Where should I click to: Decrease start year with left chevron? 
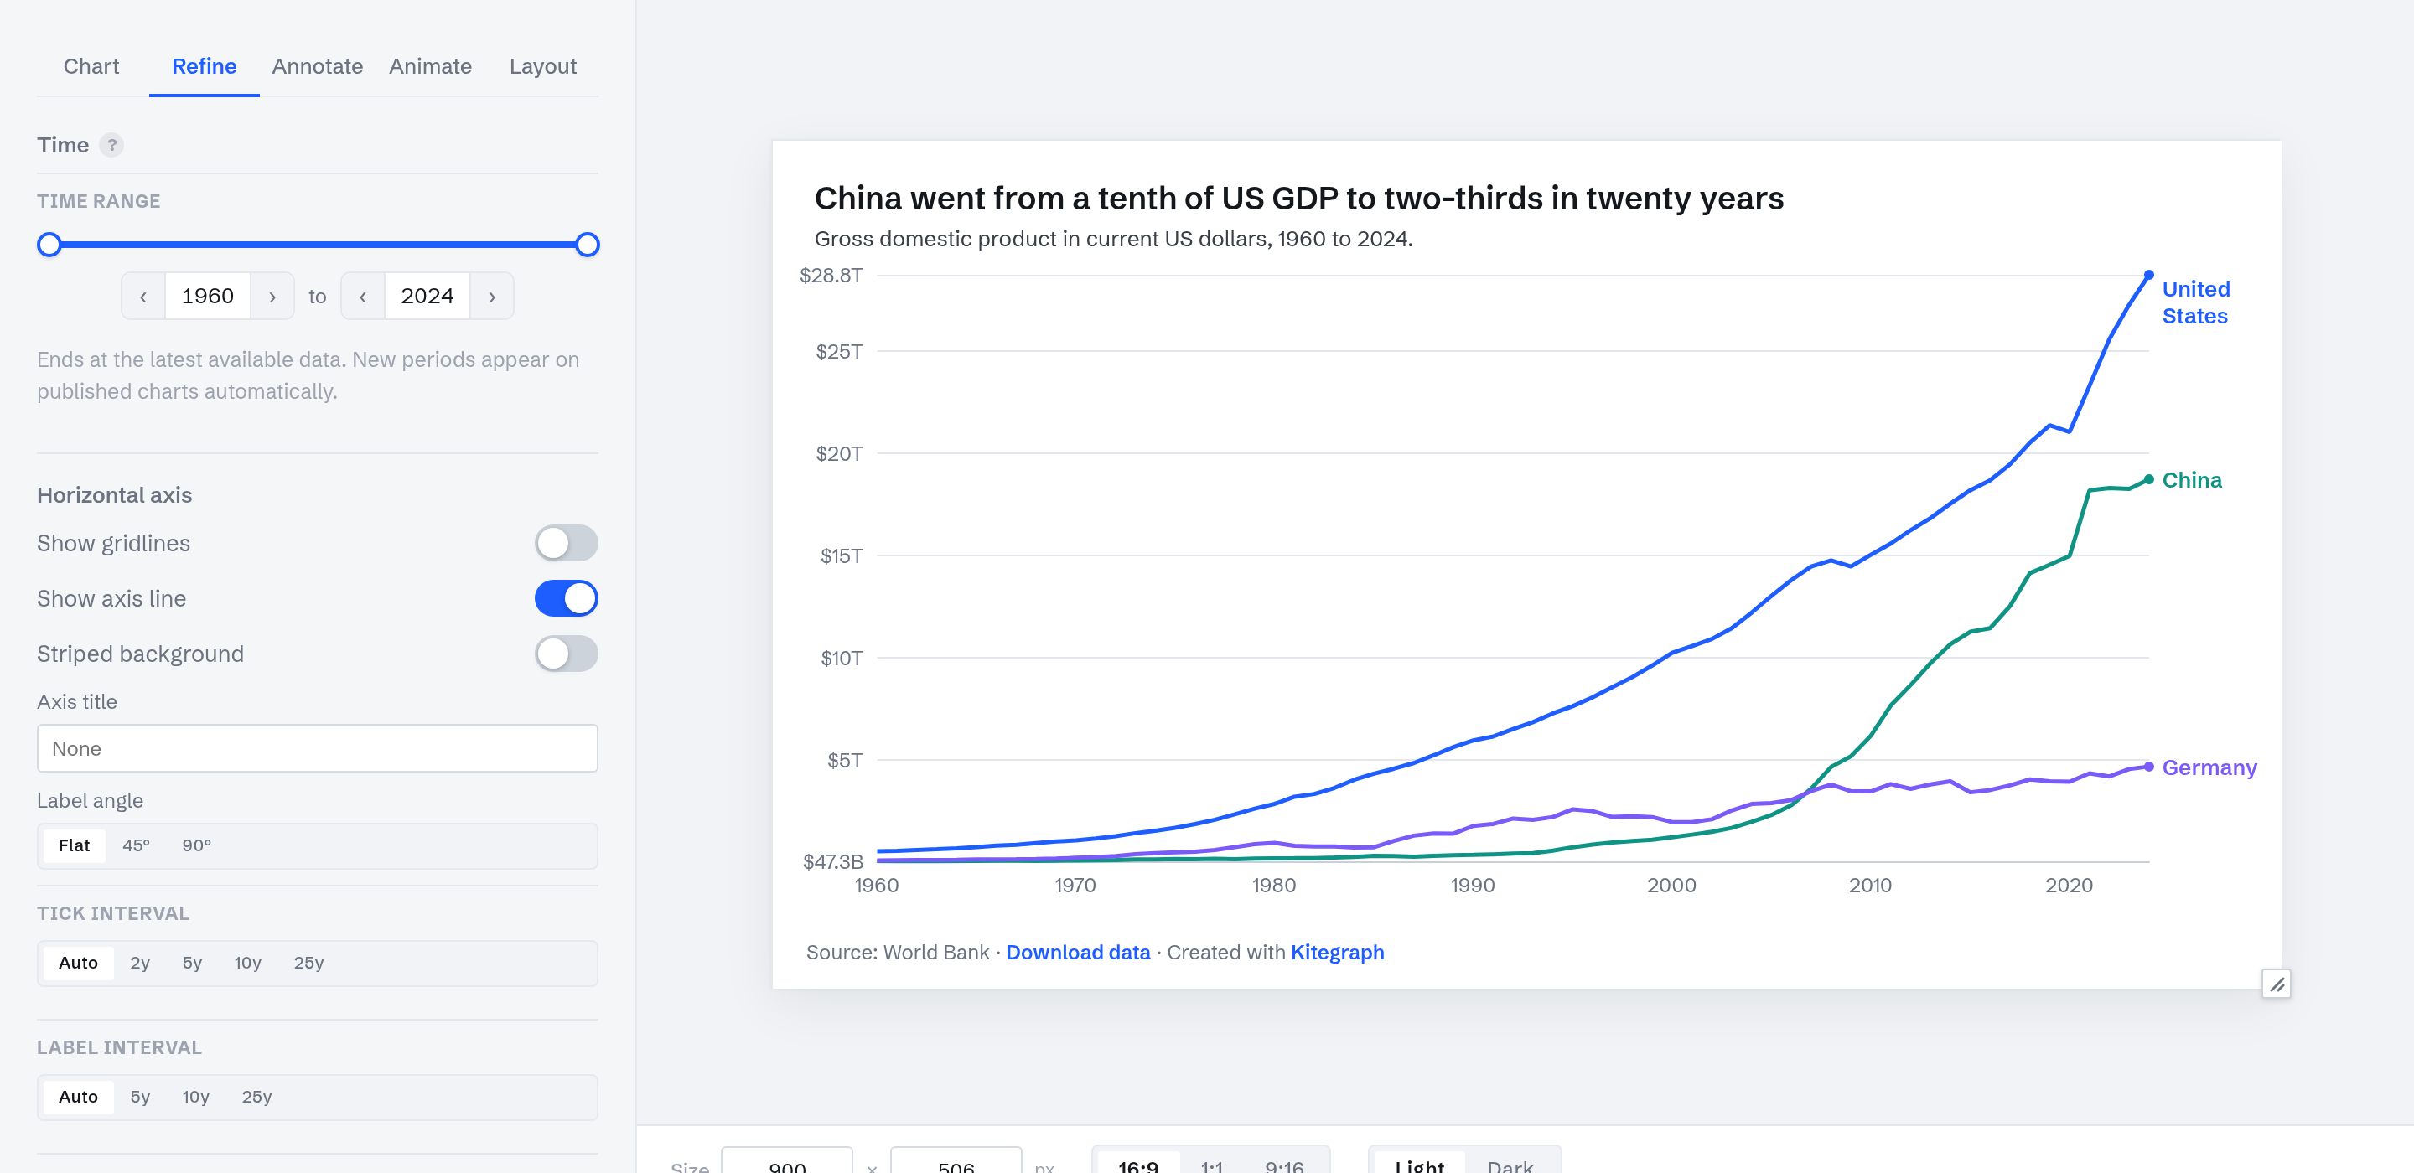[143, 296]
